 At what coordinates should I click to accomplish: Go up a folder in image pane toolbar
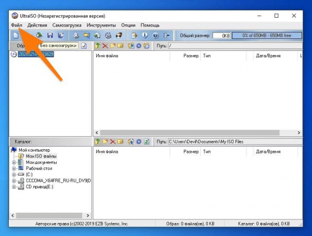click(97, 46)
